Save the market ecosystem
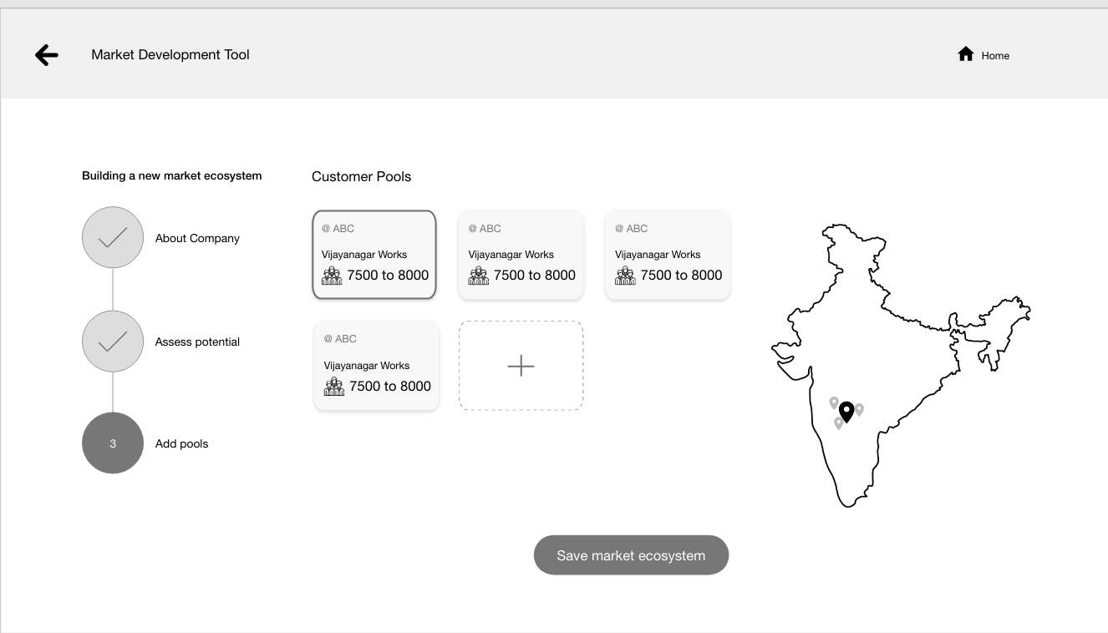1108x633 pixels. click(631, 555)
